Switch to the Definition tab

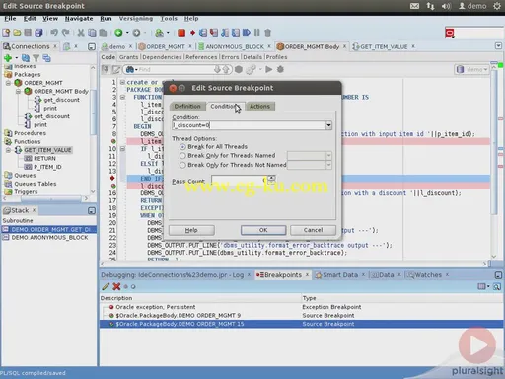(187, 106)
